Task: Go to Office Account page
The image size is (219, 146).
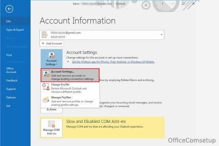Action: click(x=16, y=70)
